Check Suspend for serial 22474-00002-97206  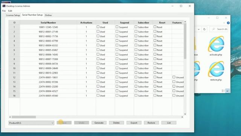coord(117,82)
